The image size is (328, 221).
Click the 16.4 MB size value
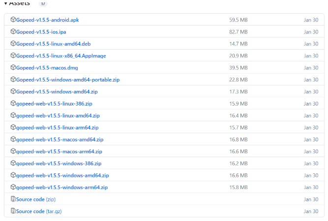(x=239, y=115)
